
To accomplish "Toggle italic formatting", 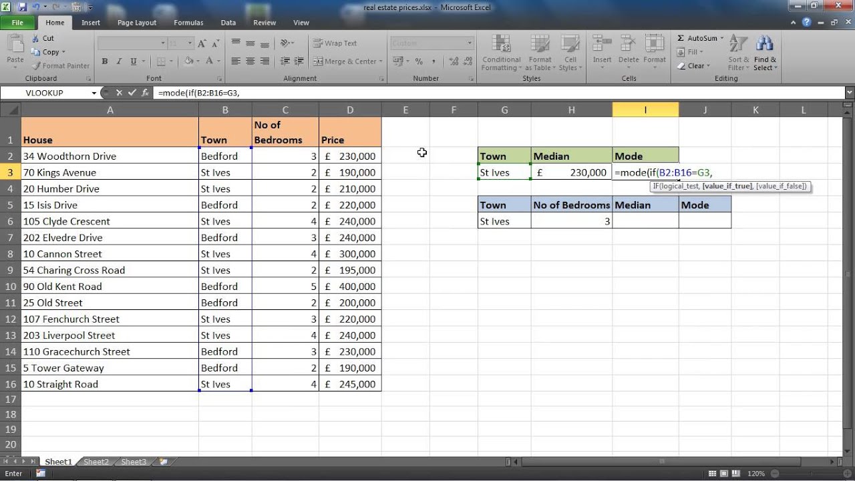I will click(x=118, y=61).
